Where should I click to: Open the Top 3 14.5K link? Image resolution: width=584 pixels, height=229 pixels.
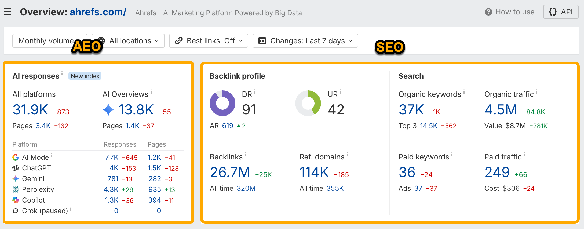point(429,126)
